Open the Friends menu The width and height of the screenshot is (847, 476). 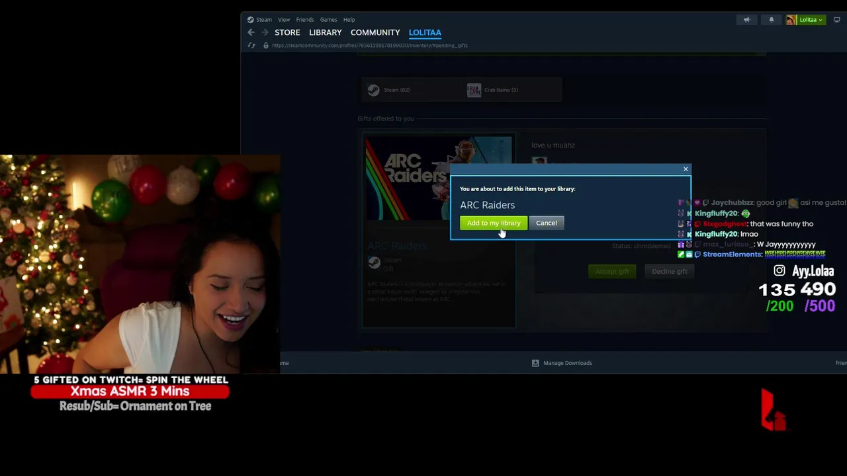click(x=305, y=19)
